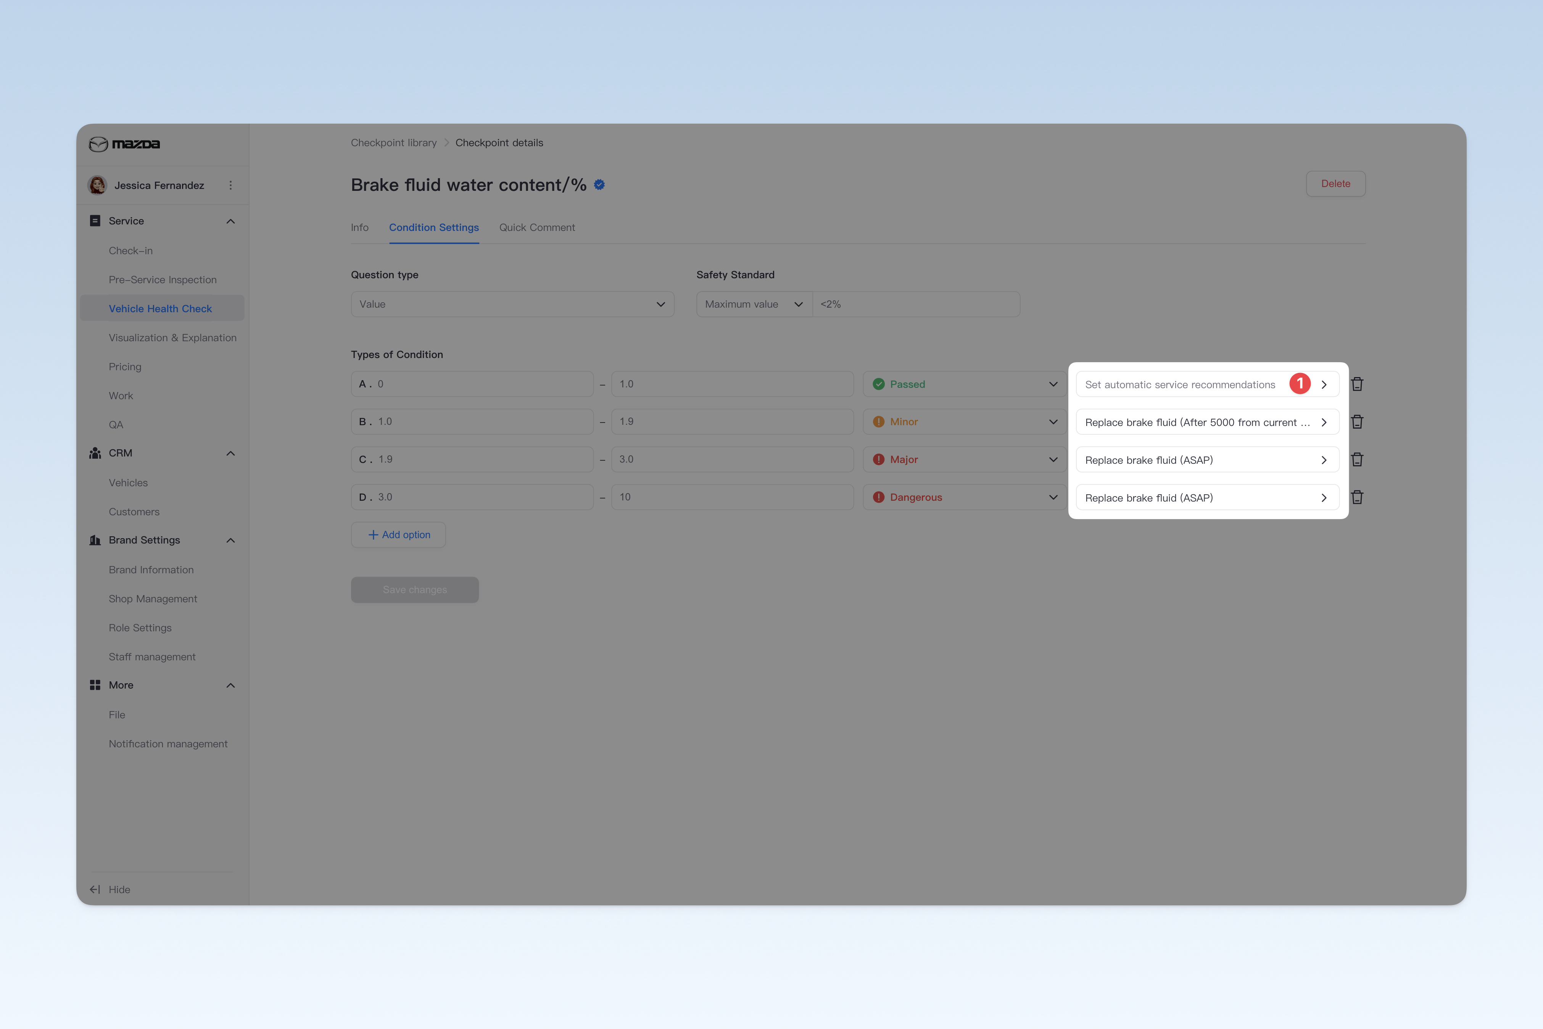Click the Mazda logo
This screenshot has width=1543, height=1029.
click(125, 144)
